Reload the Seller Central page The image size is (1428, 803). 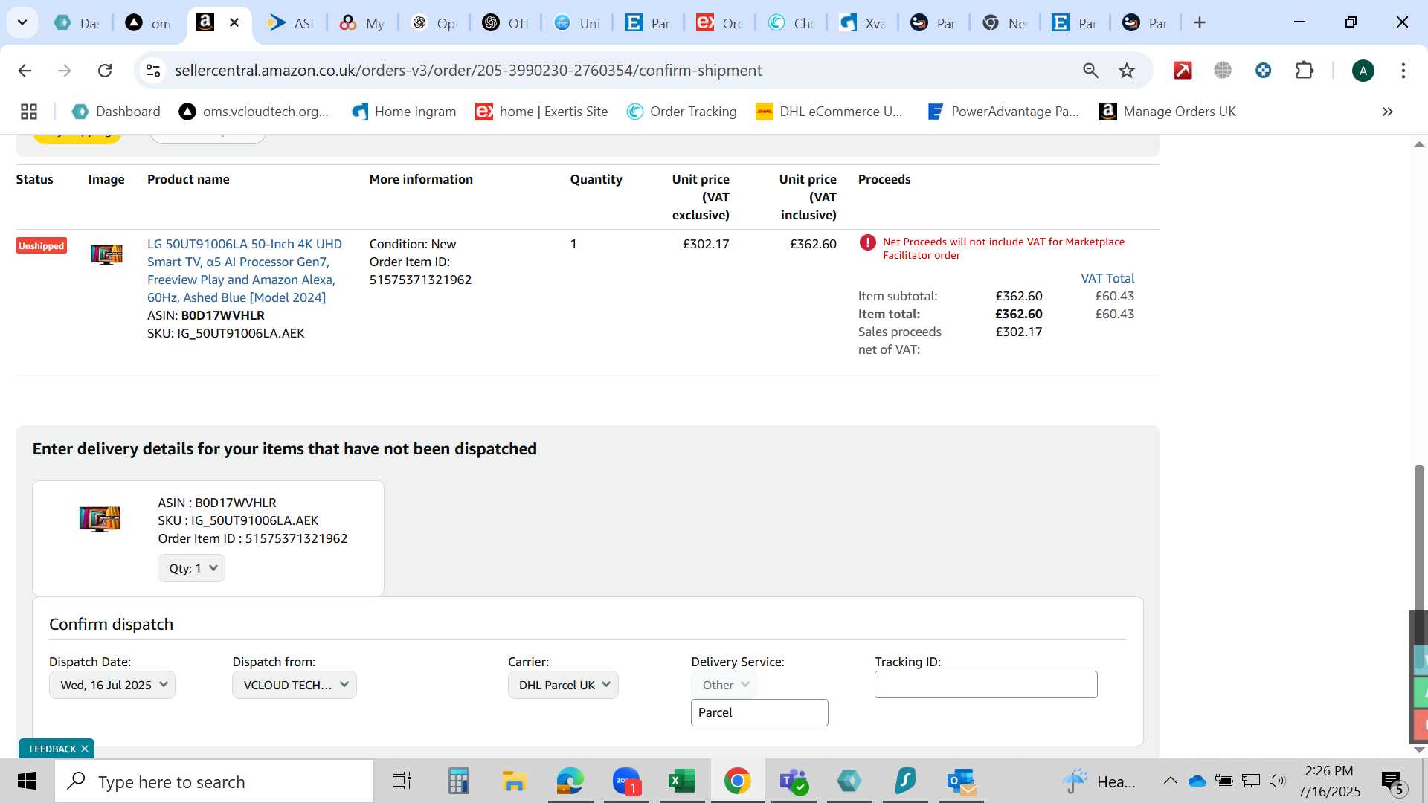[105, 71]
